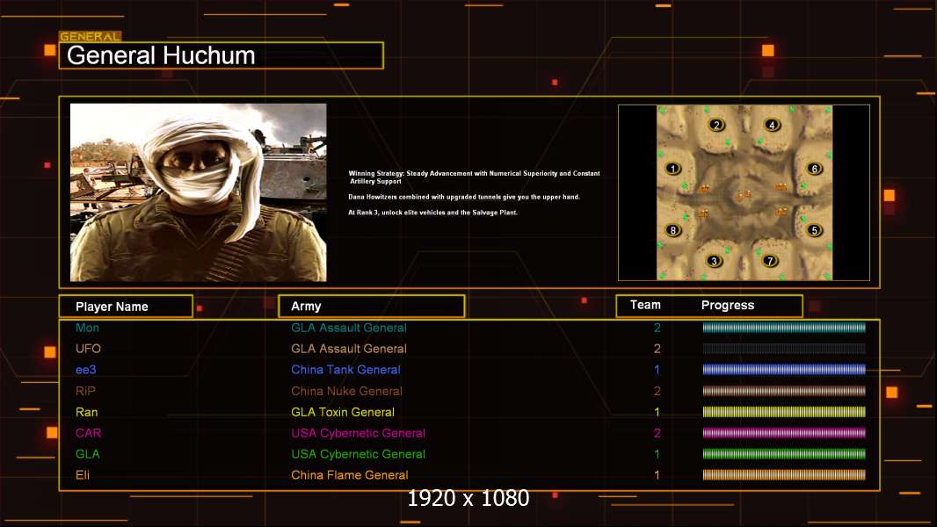Click GLA's green loading progress bar
937x527 pixels.
784,453
